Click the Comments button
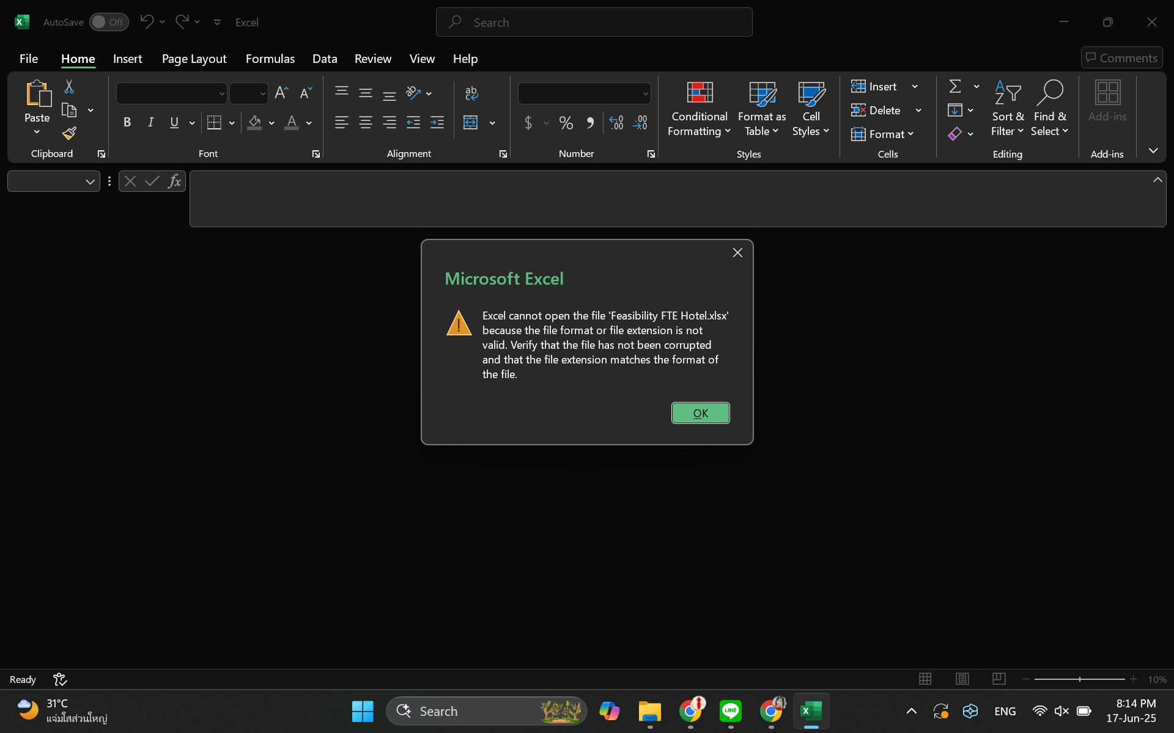This screenshot has height=733, width=1174. tap(1121, 58)
